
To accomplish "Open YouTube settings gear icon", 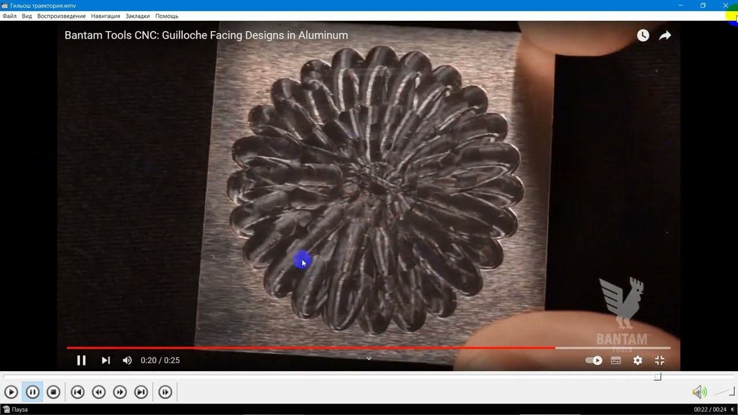I will [638, 360].
